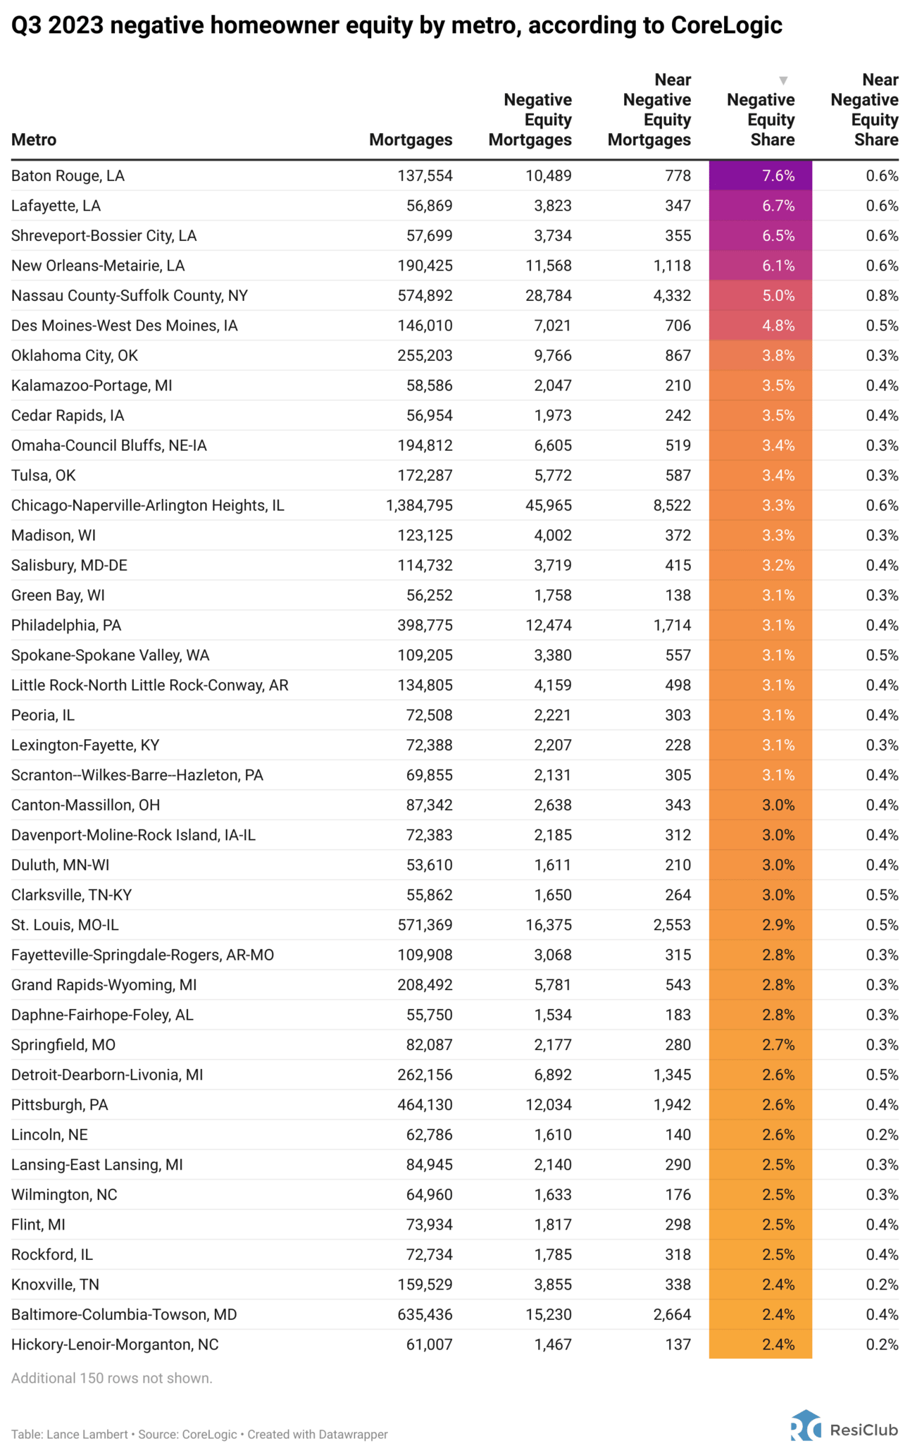Click Near Negative Equity Share column header

coord(865,110)
